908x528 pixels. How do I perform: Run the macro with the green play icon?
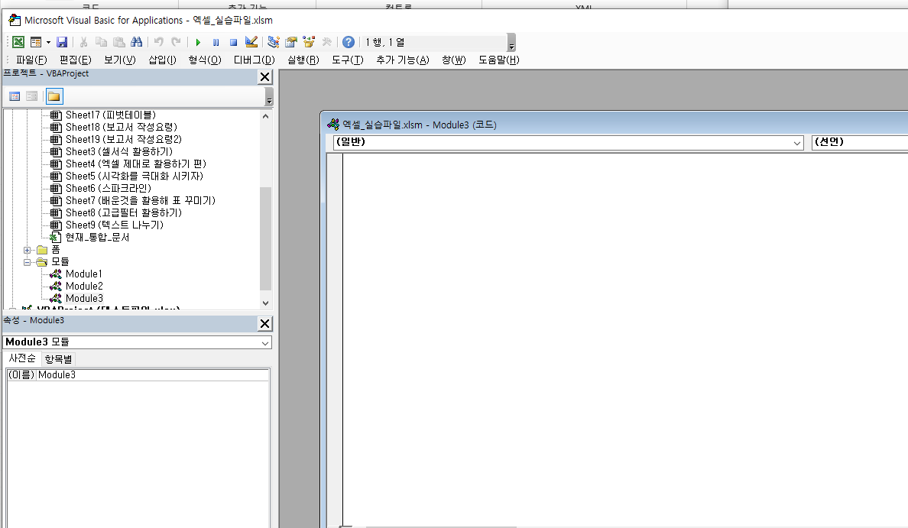point(198,42)
